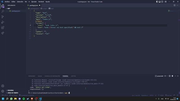This screenshot has width=180, height=101.
Task: Open Spotify from taskbar
Action: pyautogui.click(x=24, y=99)
